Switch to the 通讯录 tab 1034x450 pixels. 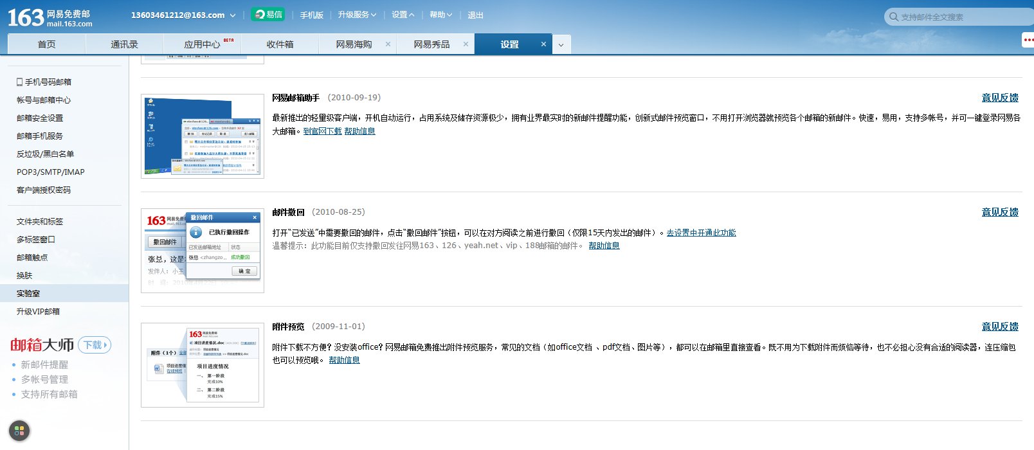point(124,44)
